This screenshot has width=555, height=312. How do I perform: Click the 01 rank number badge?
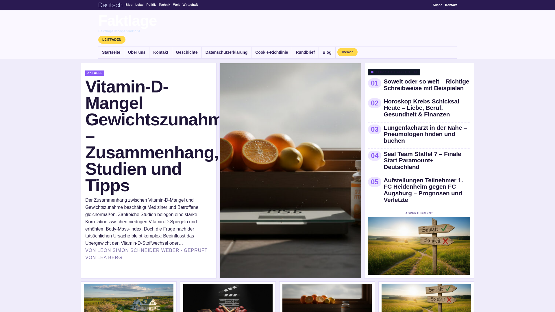(x=375, y=83)
